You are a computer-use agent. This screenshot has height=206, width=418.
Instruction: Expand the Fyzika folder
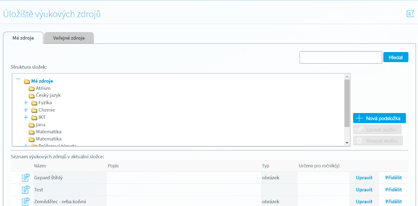point(25,103)
